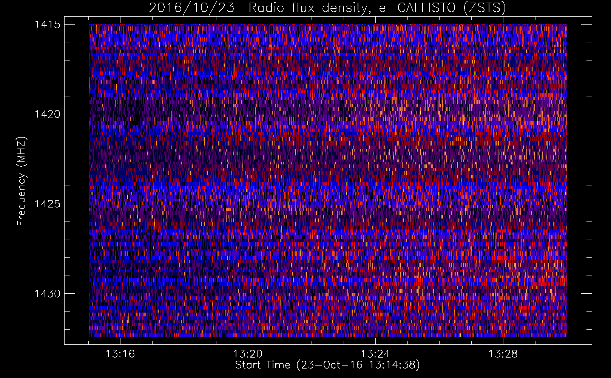Click the 'Start Time (23-Oct-16 13:14:38)' axis label

tap(327, 365)
